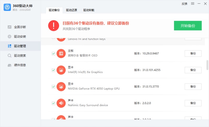Click the Intel Iris Xe 显卡 icon
Screen dimensions: 209x127
(x=61, y=70)
